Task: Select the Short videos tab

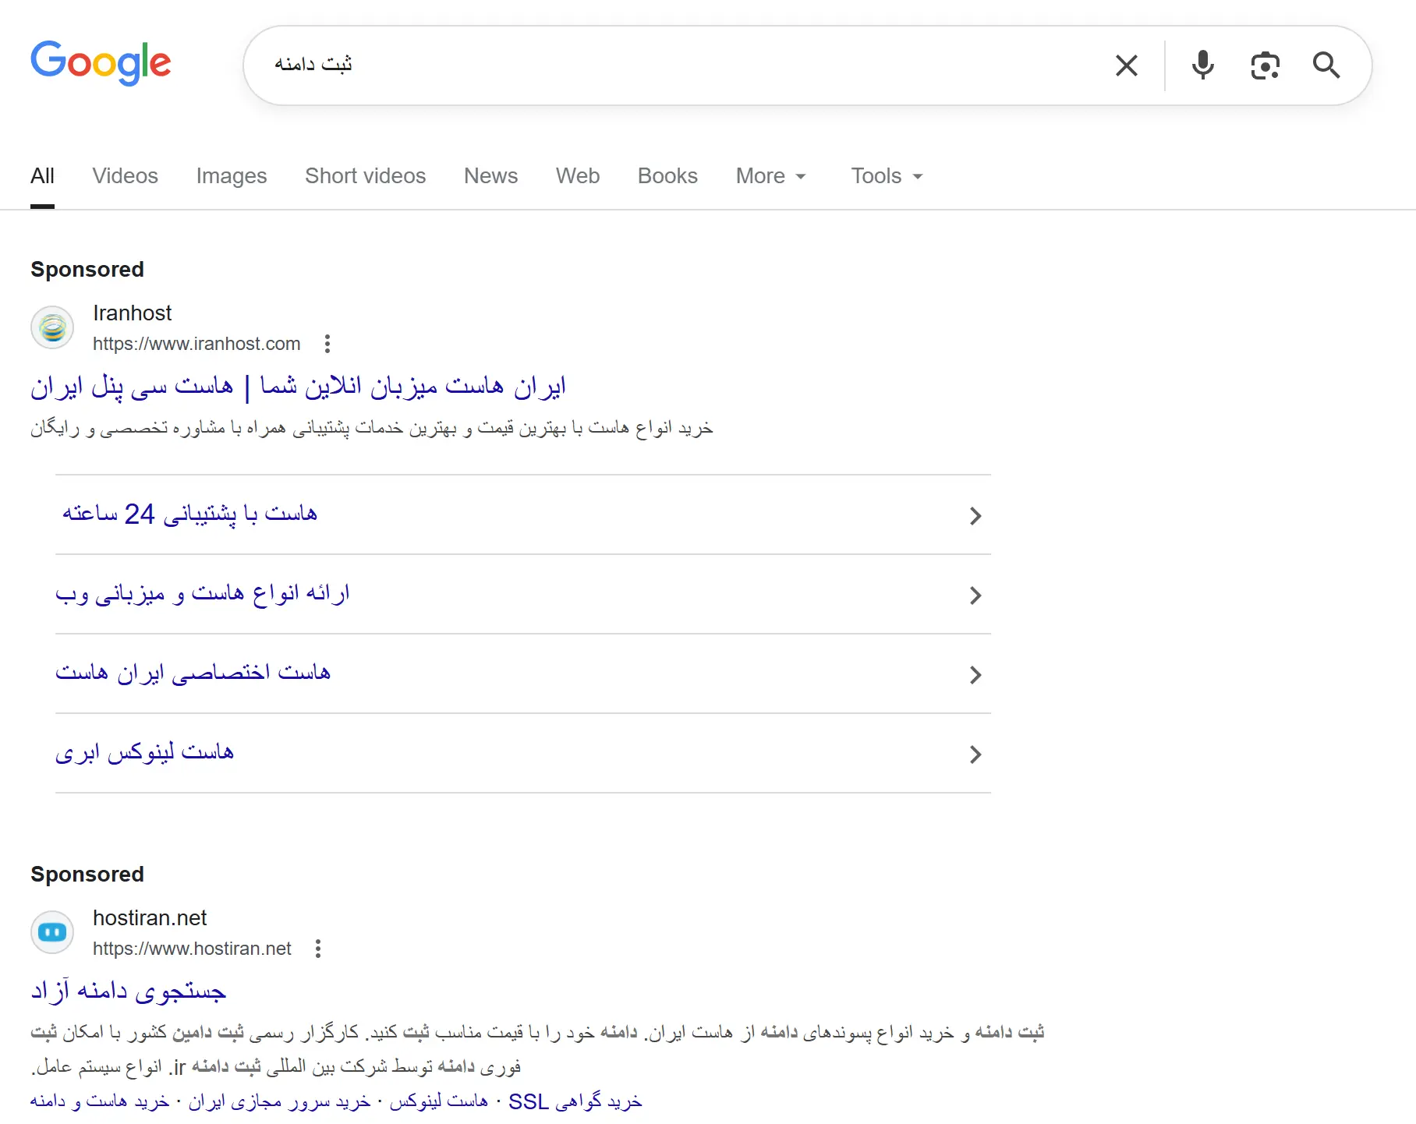Action: pos(365,176)
